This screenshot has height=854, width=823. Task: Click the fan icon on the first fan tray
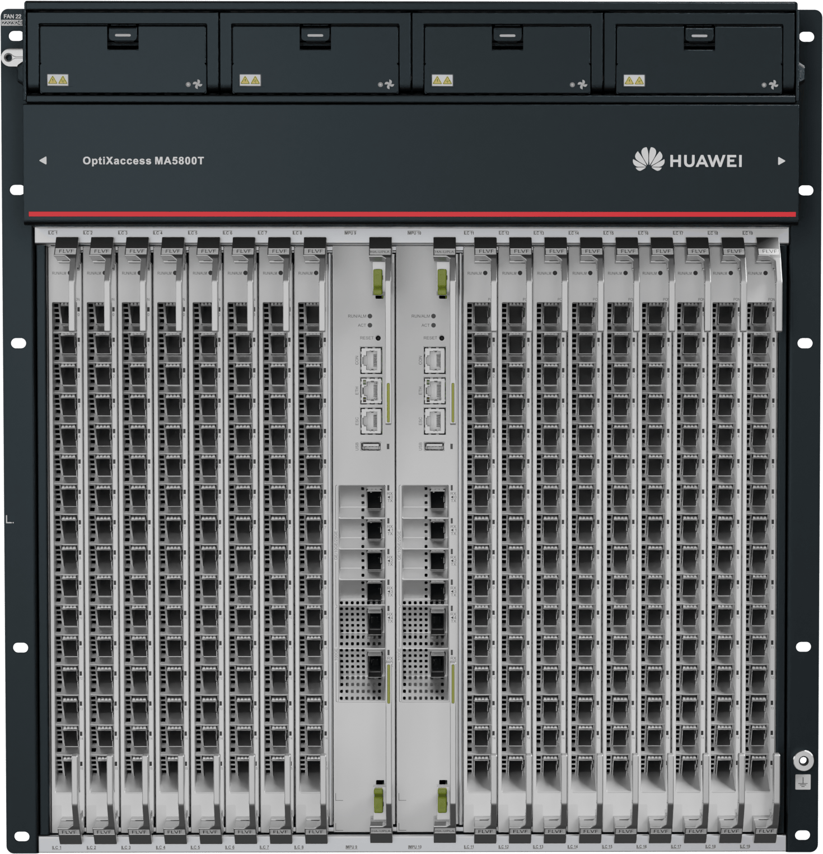(x=197, y=85)
